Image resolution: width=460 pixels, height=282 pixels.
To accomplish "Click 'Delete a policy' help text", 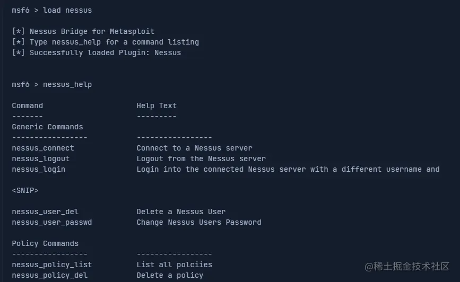I will [x=170, y=275].
